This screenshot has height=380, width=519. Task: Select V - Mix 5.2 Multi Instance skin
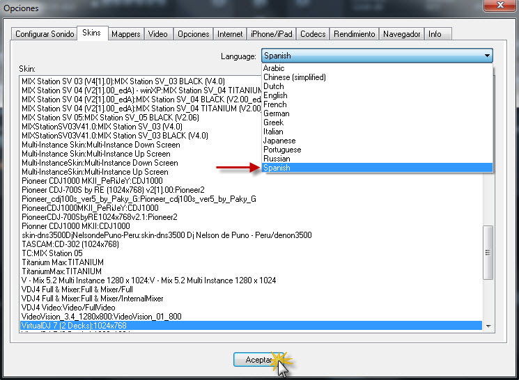tap(251, 280)
